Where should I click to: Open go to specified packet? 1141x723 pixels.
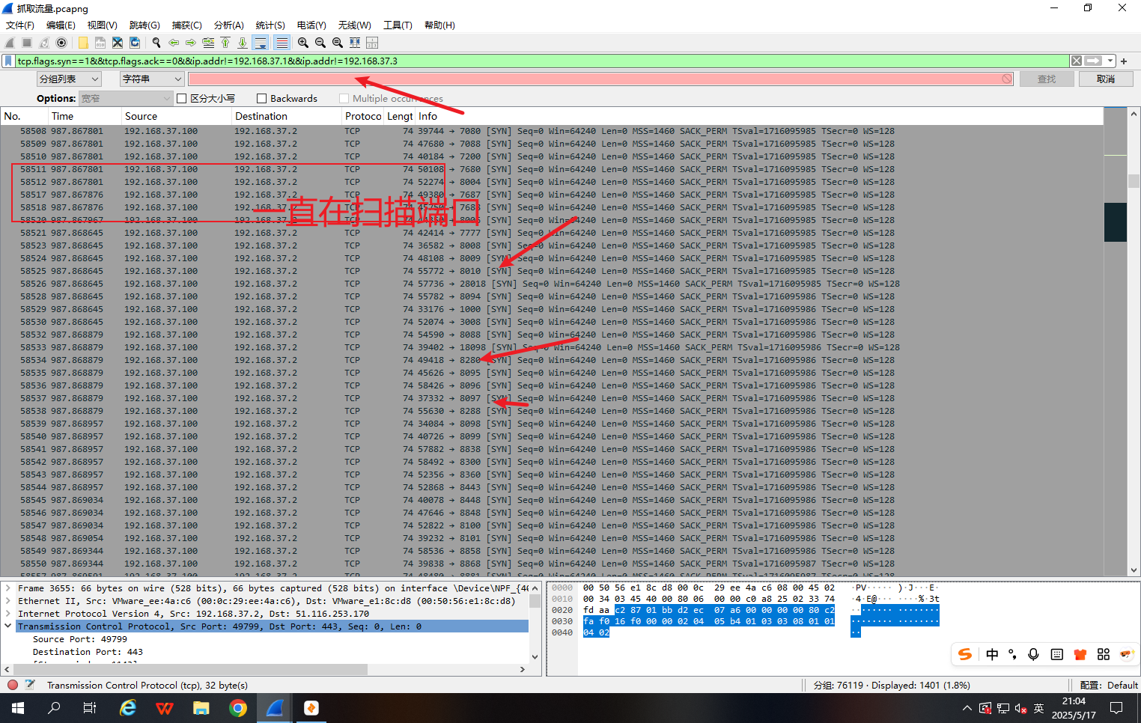tap(208, 43)
